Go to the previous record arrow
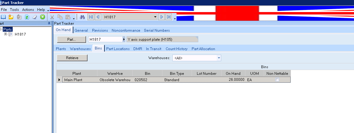 point(98,17)
